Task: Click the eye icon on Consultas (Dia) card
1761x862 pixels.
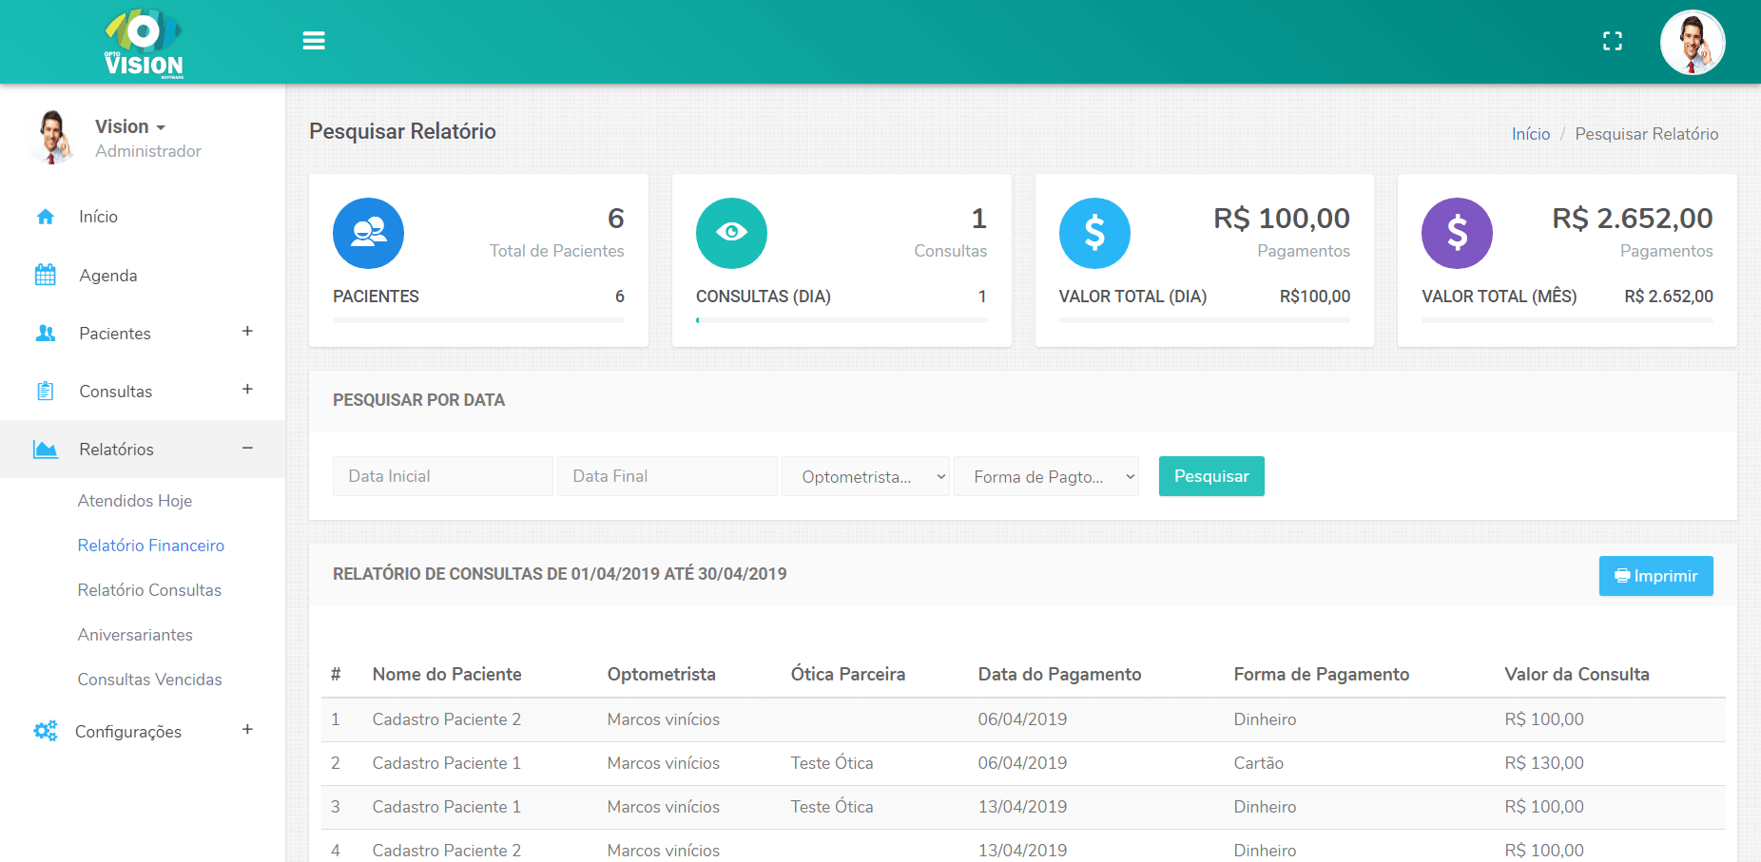Action: tap(730, 233)
